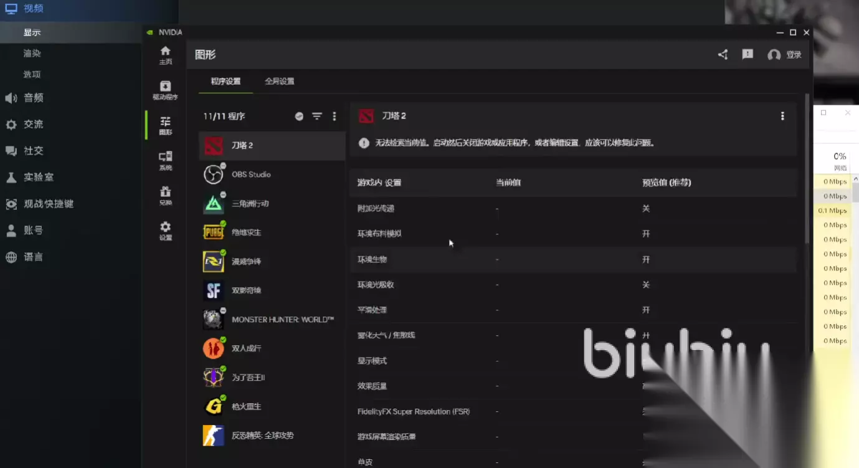The image size is (859, 468).
Task: Select 为了吾王II in the program list
Action: coord(272,378)
